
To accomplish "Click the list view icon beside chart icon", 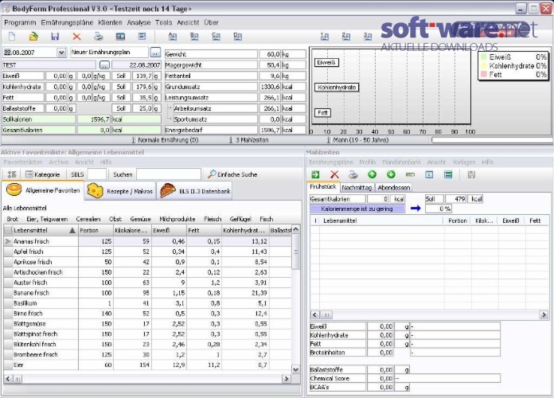I will coord(142,36).
